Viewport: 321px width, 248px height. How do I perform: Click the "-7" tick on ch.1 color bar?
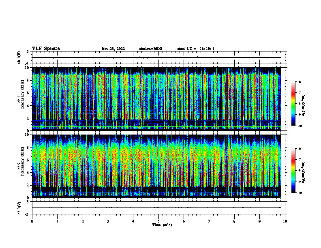[299, 93]
